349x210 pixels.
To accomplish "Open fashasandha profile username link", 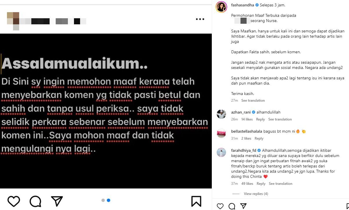I will click(x=243, y=5).
